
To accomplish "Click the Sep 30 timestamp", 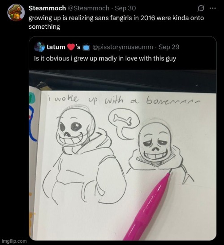I will click(125, 8).
